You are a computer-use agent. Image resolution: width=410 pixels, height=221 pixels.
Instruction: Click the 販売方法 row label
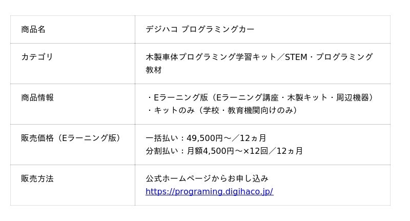point(37,178)
